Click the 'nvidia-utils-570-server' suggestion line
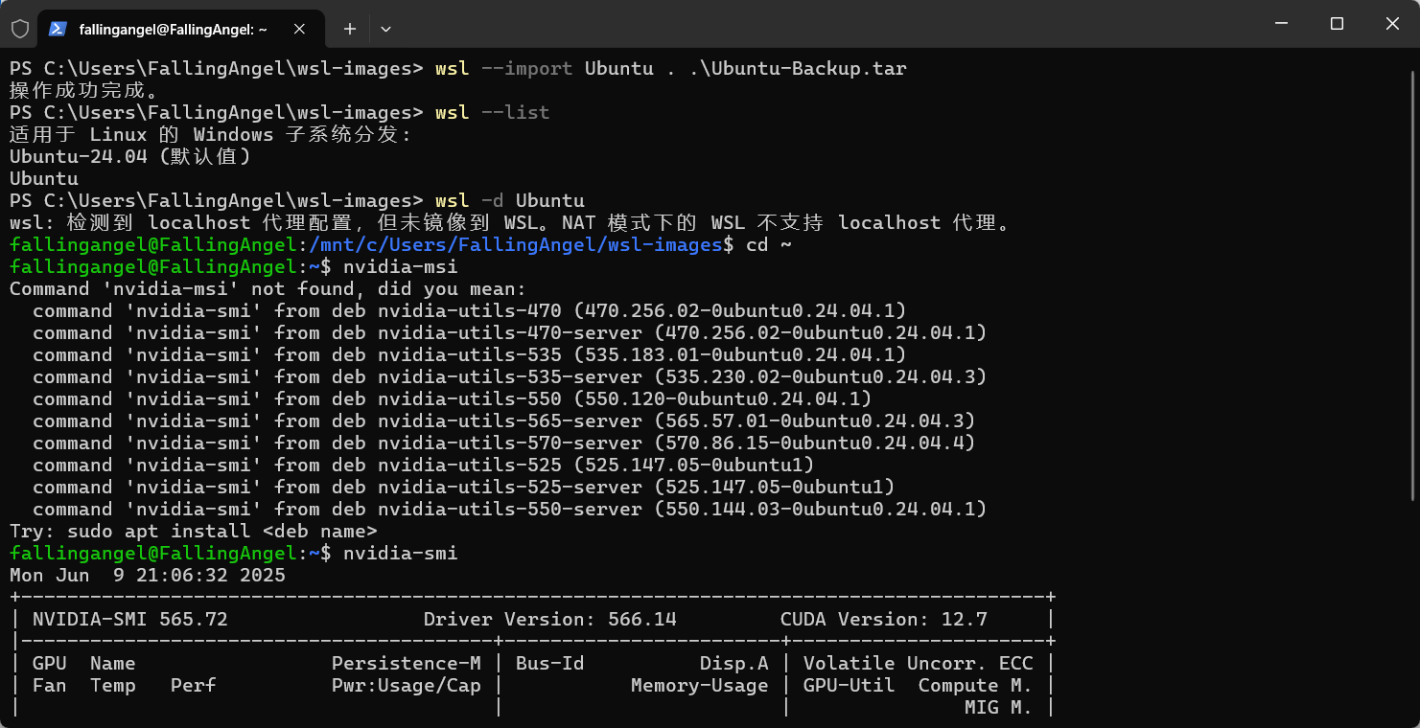Viewport: 1420px width, 728px height. click(504, 444)
